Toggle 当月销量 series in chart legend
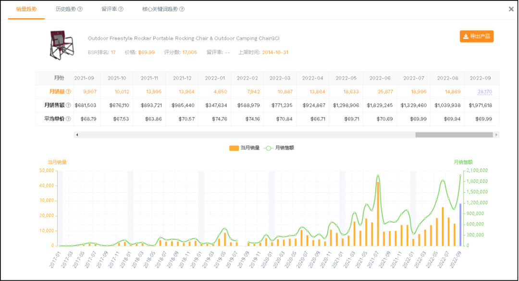This screenshot has height=281, width=519. point(245,148)
